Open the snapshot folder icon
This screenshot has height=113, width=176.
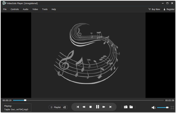click(x=131, y=107)
